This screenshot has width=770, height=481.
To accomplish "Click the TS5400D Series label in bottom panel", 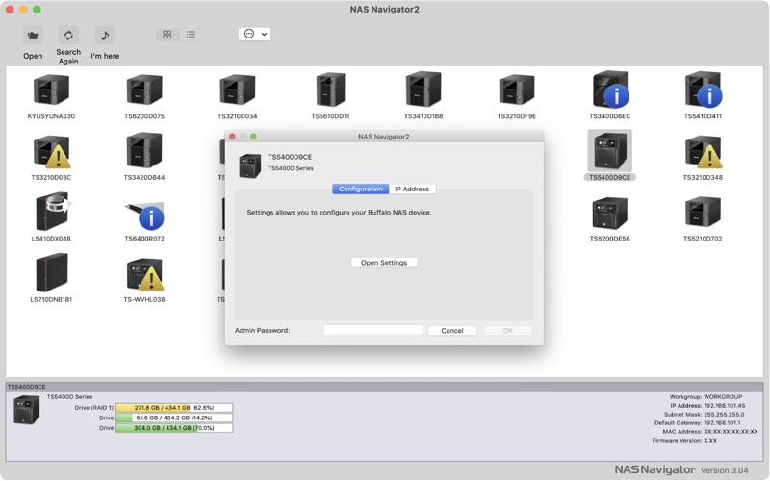I will click(69, 397).
